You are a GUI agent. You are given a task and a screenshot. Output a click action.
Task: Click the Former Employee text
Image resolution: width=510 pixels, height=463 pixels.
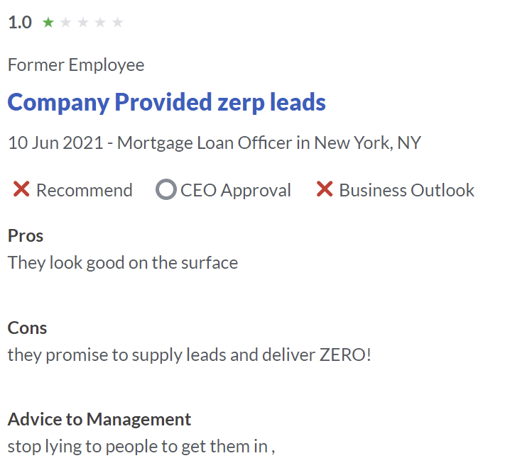pyautogui.click(x=76, y=65)
